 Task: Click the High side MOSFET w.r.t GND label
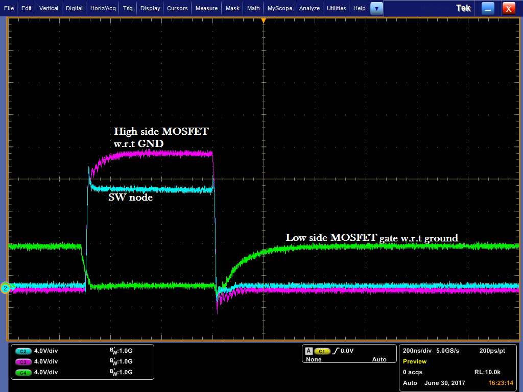click(x=161, y=137)
